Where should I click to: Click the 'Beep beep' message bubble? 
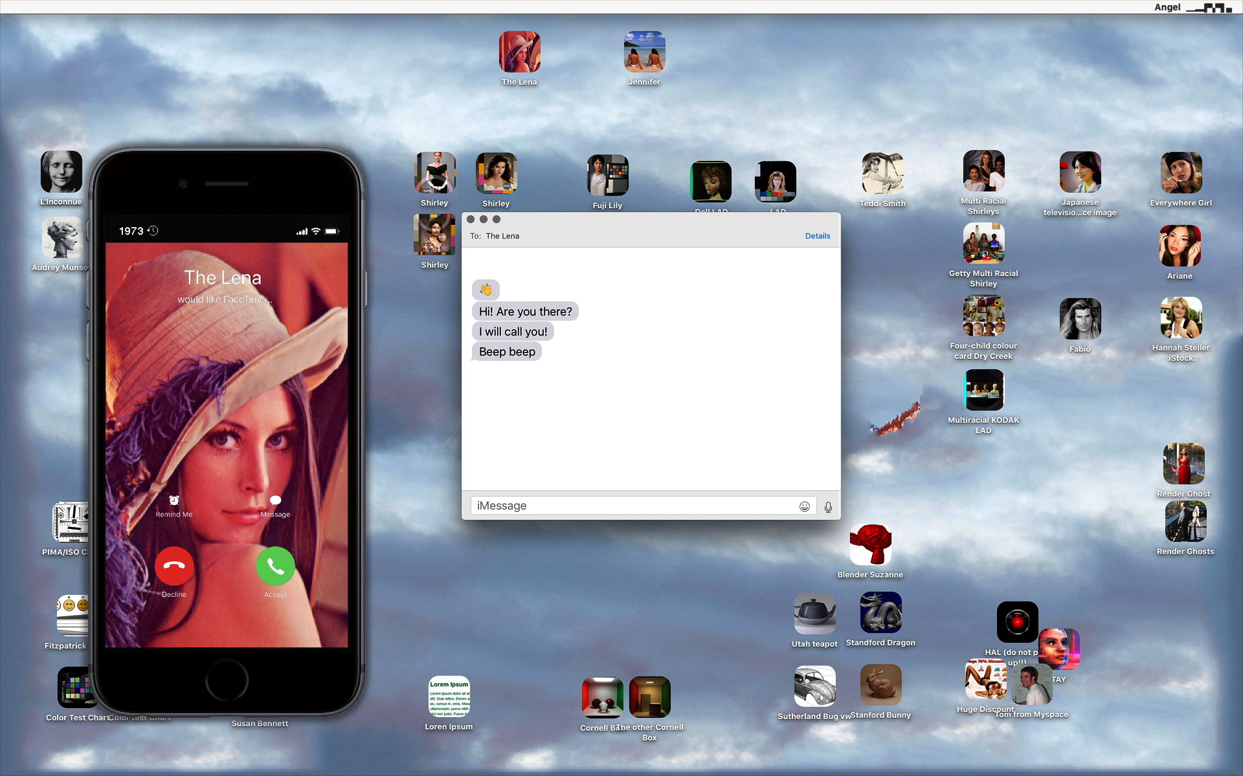point(507,352)
